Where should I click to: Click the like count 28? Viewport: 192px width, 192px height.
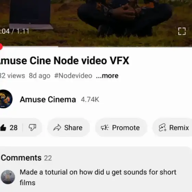(14, 128)
